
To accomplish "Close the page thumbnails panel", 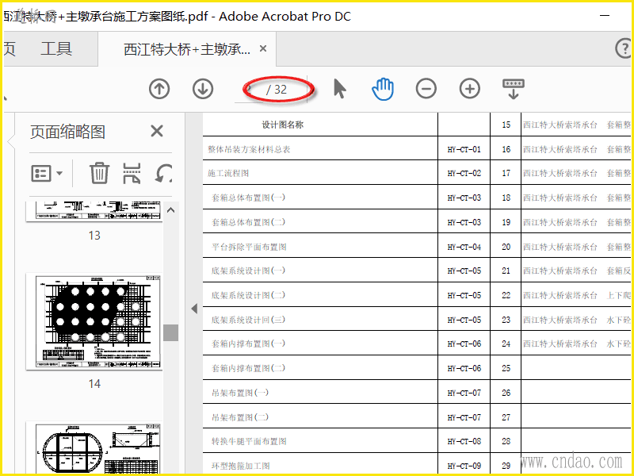I will [x=157, y=131].
